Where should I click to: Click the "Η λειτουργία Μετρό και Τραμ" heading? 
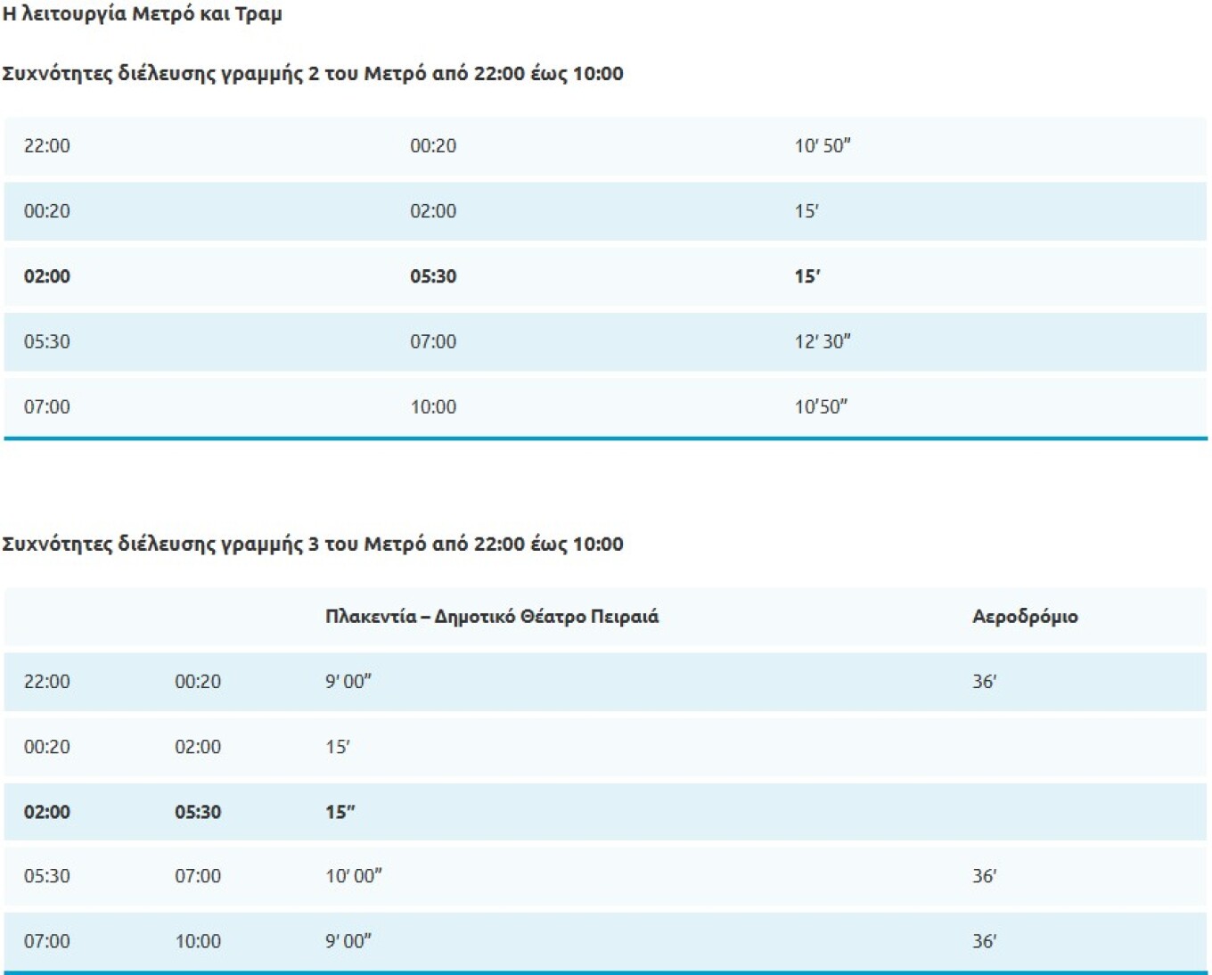143,14
